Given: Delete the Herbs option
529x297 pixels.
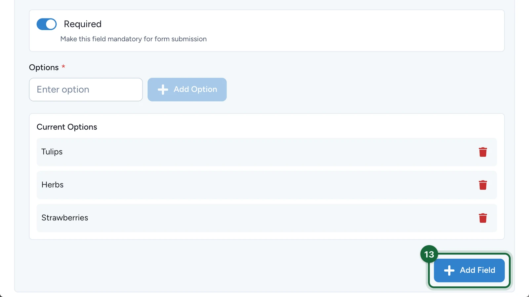Looking at the screenshot, I should [x=483, y=185].
